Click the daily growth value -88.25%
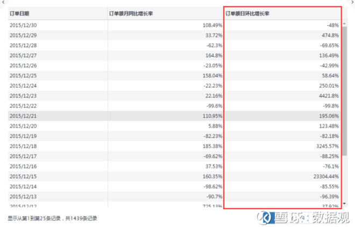The height and width of the screenshot is (227, 355). [x=329, y=156]
